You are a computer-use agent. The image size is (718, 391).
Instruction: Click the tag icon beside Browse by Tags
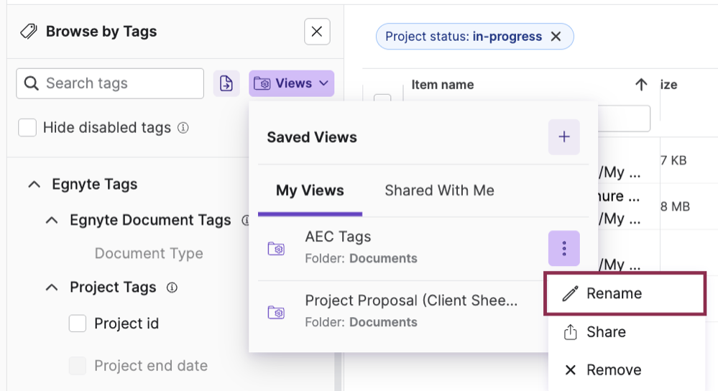click(29, 32)
